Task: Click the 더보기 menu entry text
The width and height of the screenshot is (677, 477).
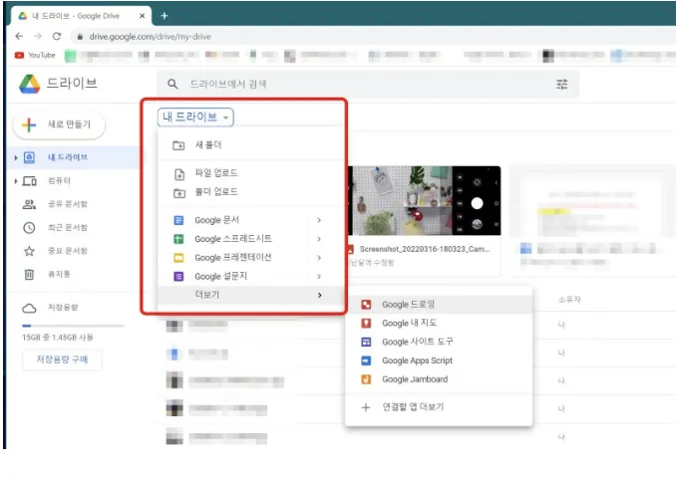Action: [x=207, y=295]
